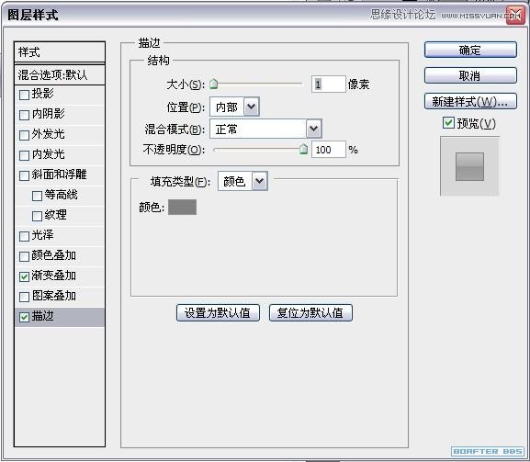Image resolution: width=530 pixels, height=462 pixels.
Task: Select the 样式 styles header item
Action: coord(60,52)
